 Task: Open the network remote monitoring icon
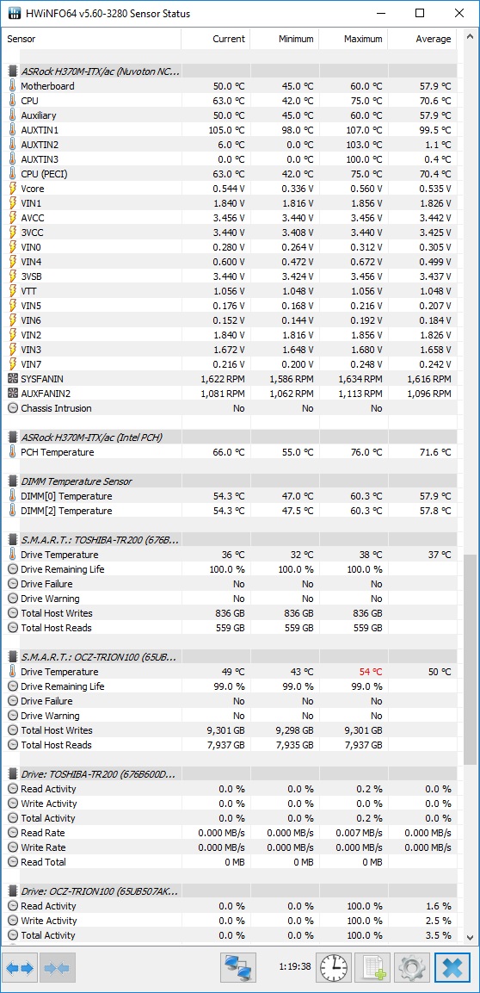(x=237, y=968)
